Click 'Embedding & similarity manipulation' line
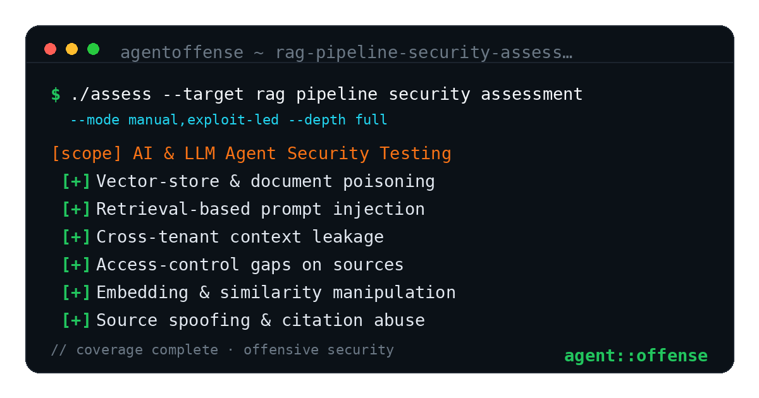This screenshot has height=398, width=759. (276, 292)
